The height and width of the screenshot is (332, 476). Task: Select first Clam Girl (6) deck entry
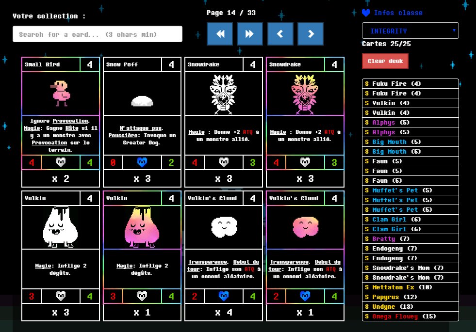[x=410, y=220]
